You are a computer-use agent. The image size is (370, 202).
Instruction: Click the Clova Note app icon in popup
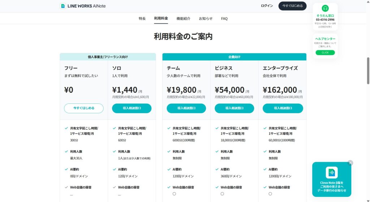coord(332,172)
